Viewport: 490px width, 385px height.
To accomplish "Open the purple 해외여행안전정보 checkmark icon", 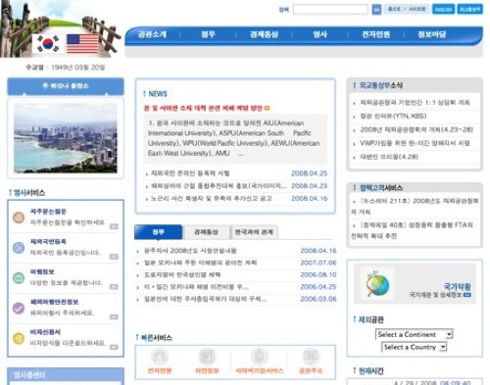I will click(x=19, y=308).
